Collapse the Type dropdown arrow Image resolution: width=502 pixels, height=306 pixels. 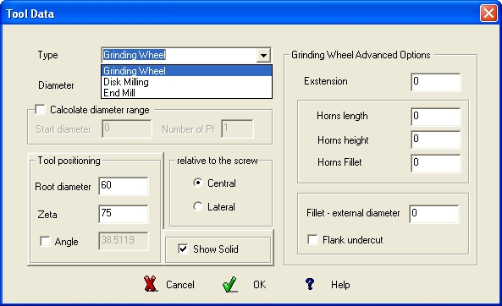click(263, 55)
